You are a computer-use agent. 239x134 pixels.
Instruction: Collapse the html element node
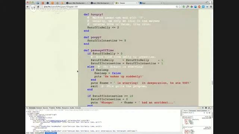click(27, 112)
